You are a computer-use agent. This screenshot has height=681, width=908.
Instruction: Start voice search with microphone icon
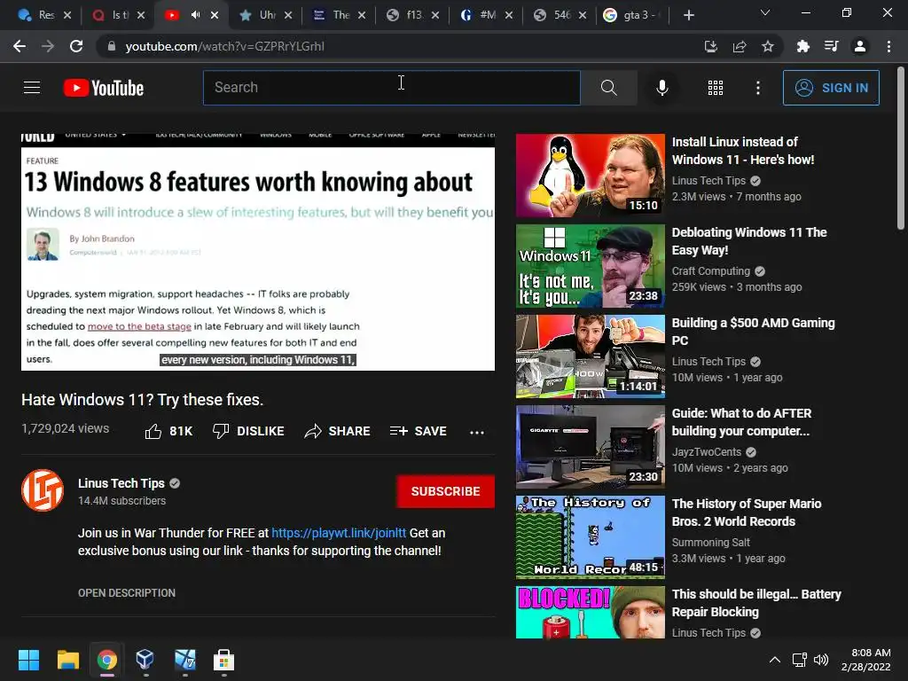click(x=661, y=88)
